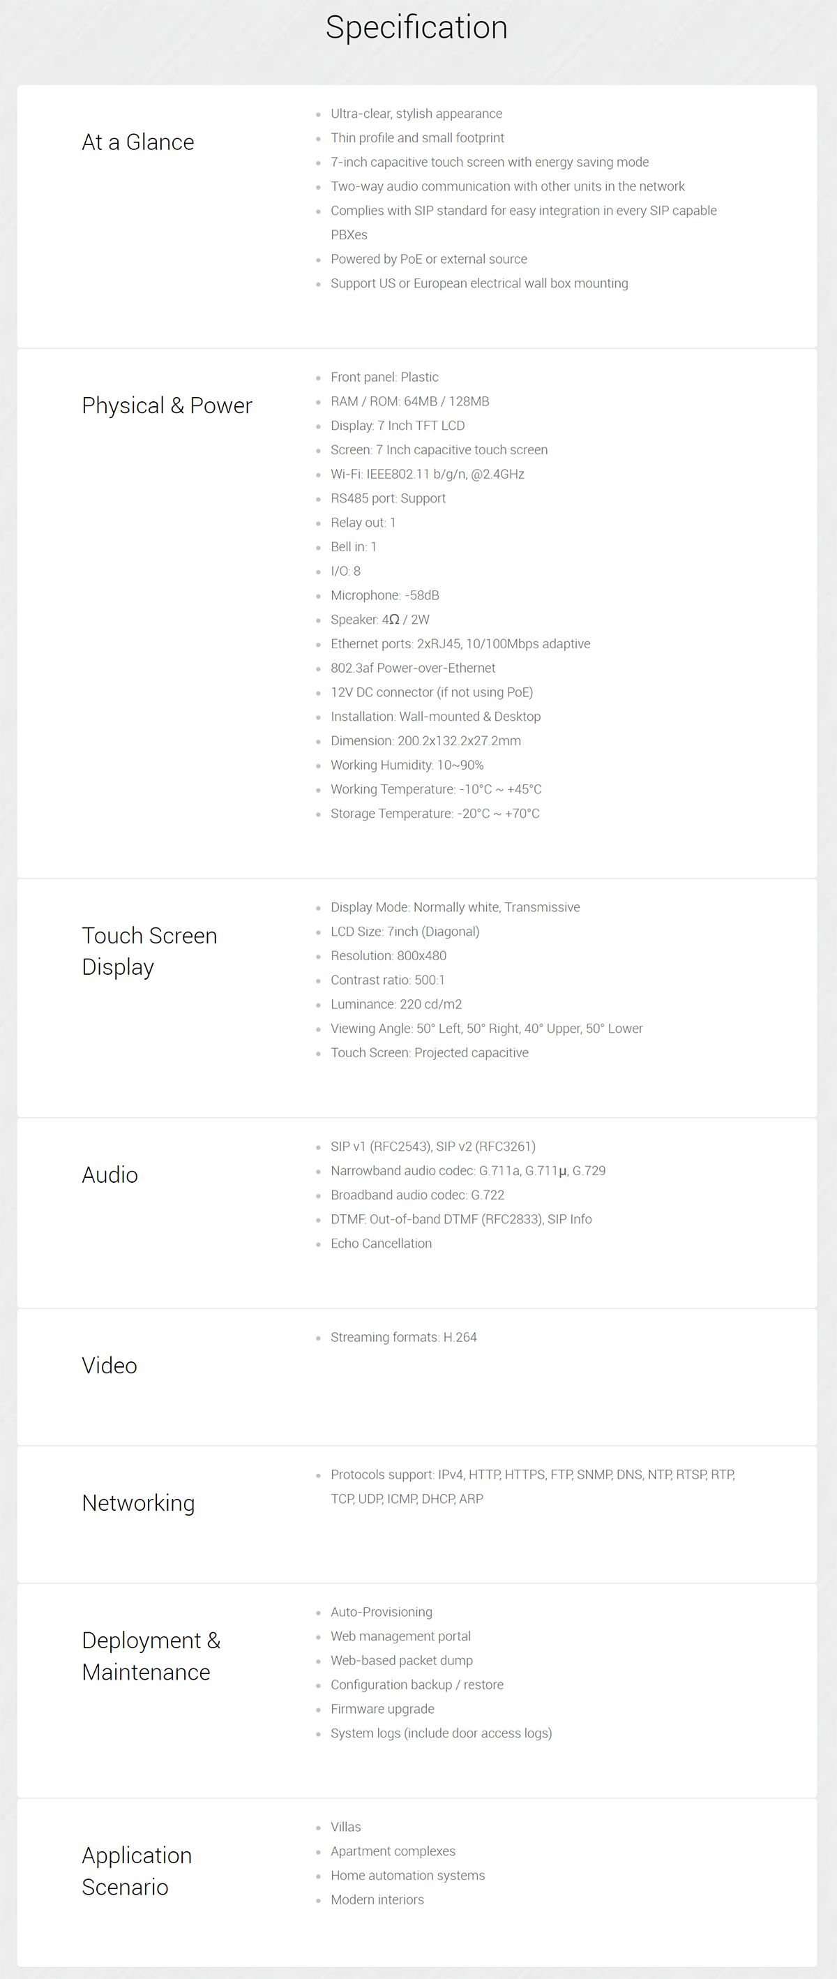Select the Wi-Fi IEEE802.11 b/g/n entry
837x1979 pixels.
point(428,474)
